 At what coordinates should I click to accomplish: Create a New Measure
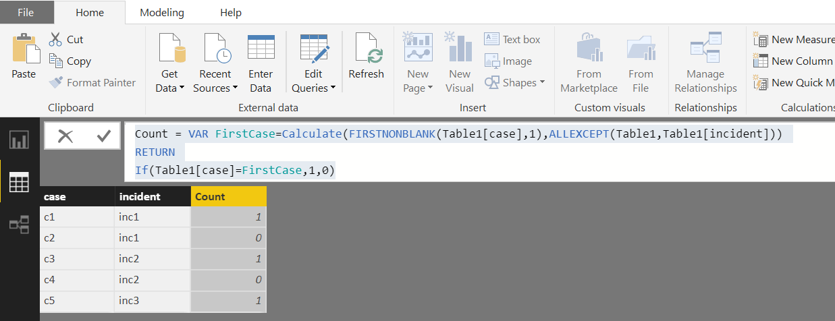(794, 39)
